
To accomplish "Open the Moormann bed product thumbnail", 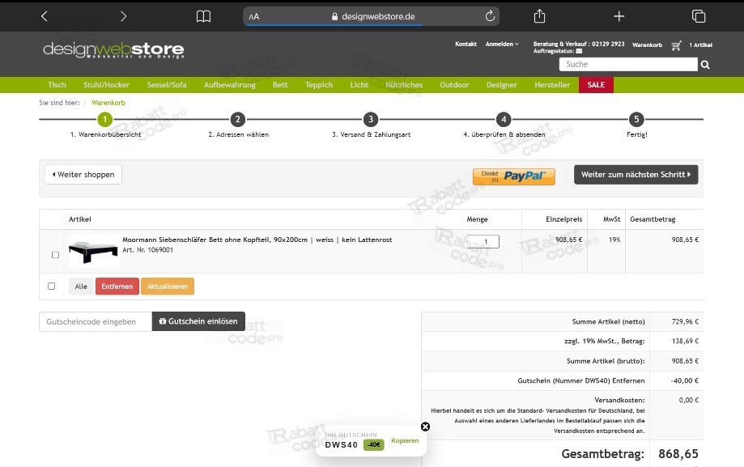I will click(x=93, y=252).
